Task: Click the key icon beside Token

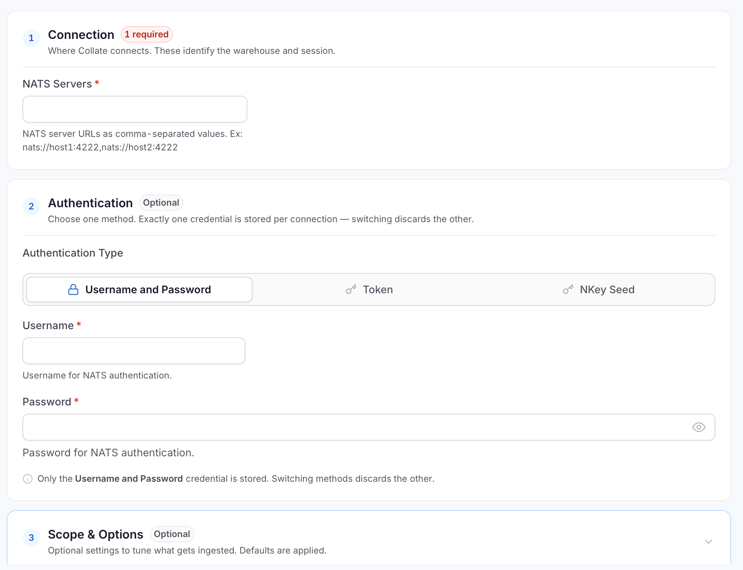Action: [351, 289]
